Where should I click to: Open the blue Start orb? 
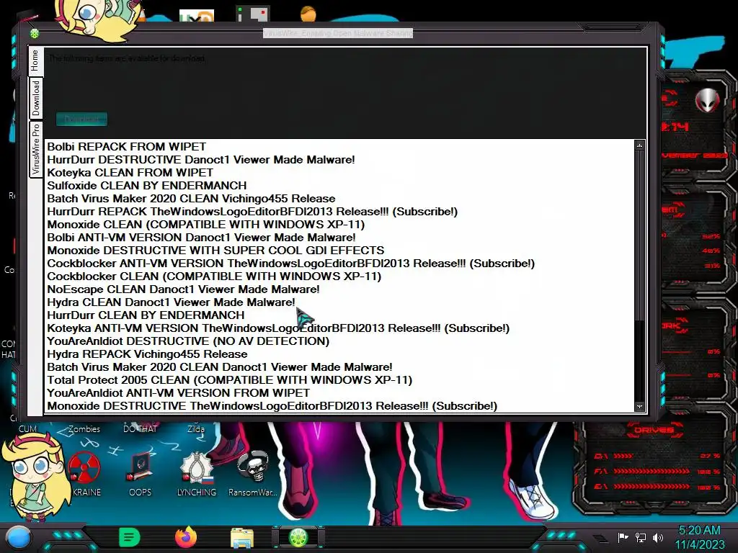click(x=18, y=537)
